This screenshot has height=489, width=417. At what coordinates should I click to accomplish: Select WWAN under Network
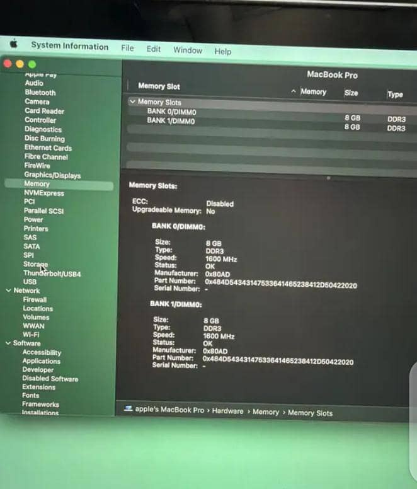33,326
